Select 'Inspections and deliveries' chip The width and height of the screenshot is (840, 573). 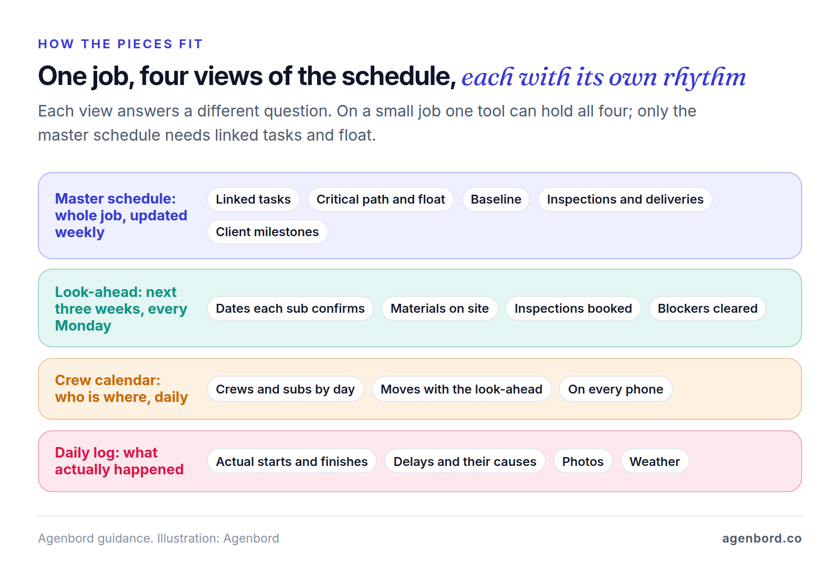[625, 199]
